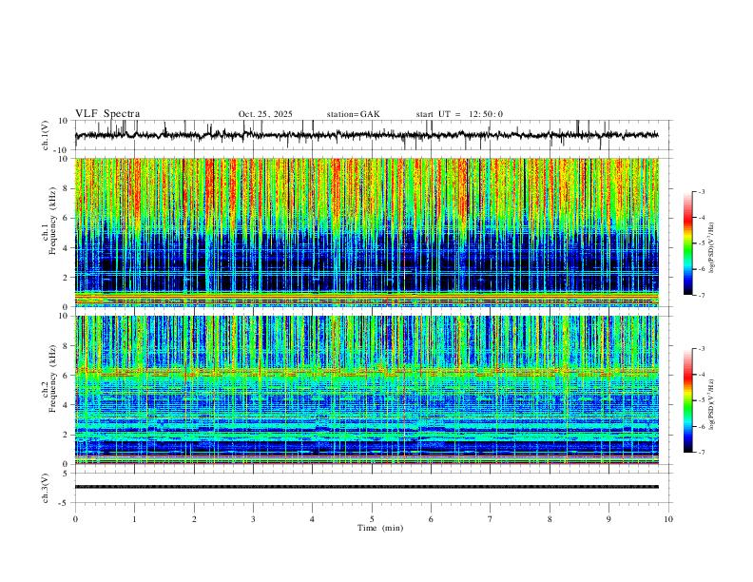Click the "-6" tick of ch.1 colorbar

point(701,269)
